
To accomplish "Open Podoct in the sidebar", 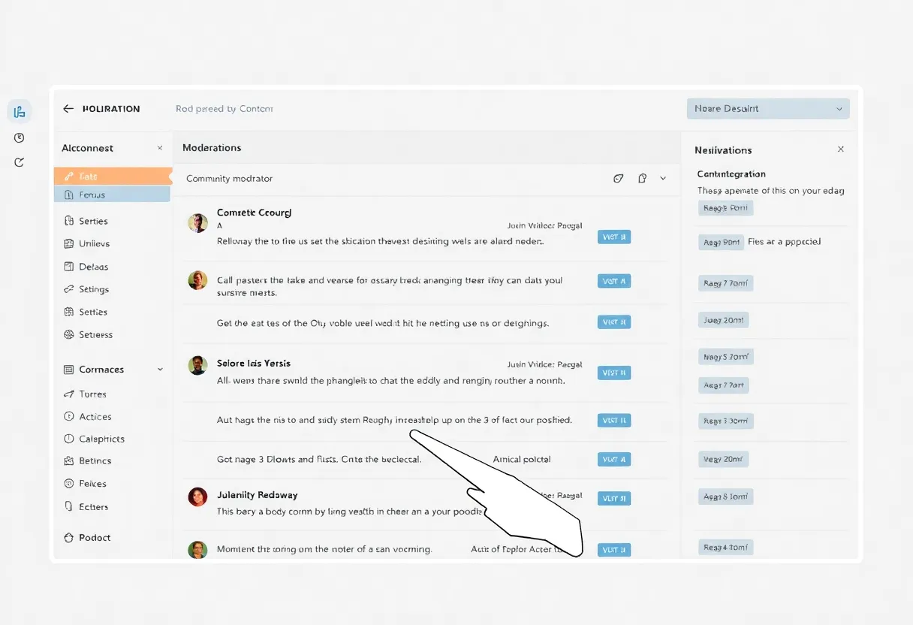I will point(95,538).
